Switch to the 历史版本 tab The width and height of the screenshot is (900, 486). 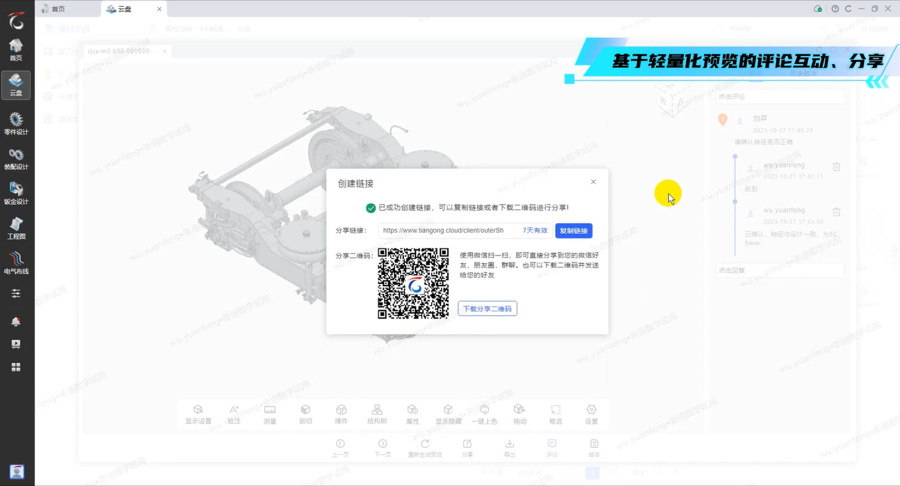803,73
